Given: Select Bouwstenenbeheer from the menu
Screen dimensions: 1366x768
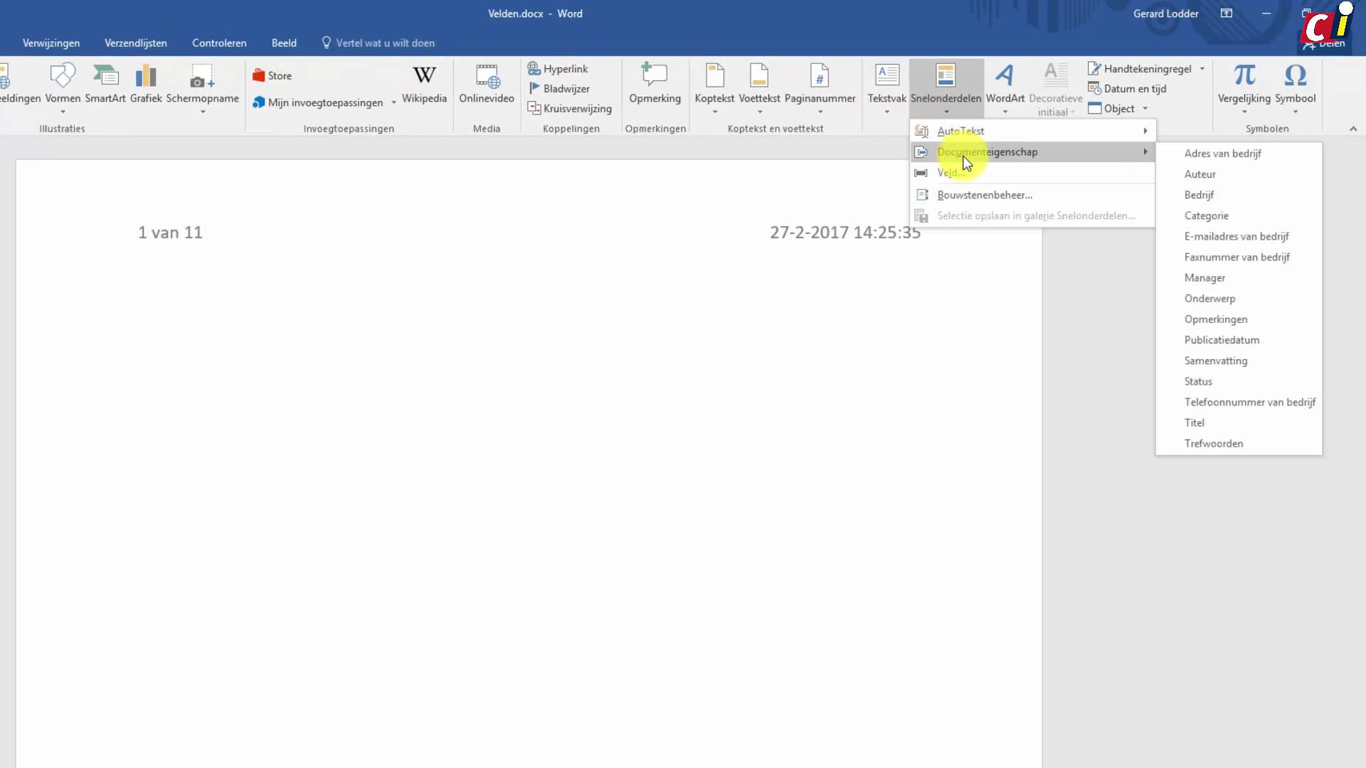Looking at the screenshot, I should click(985, 195).
